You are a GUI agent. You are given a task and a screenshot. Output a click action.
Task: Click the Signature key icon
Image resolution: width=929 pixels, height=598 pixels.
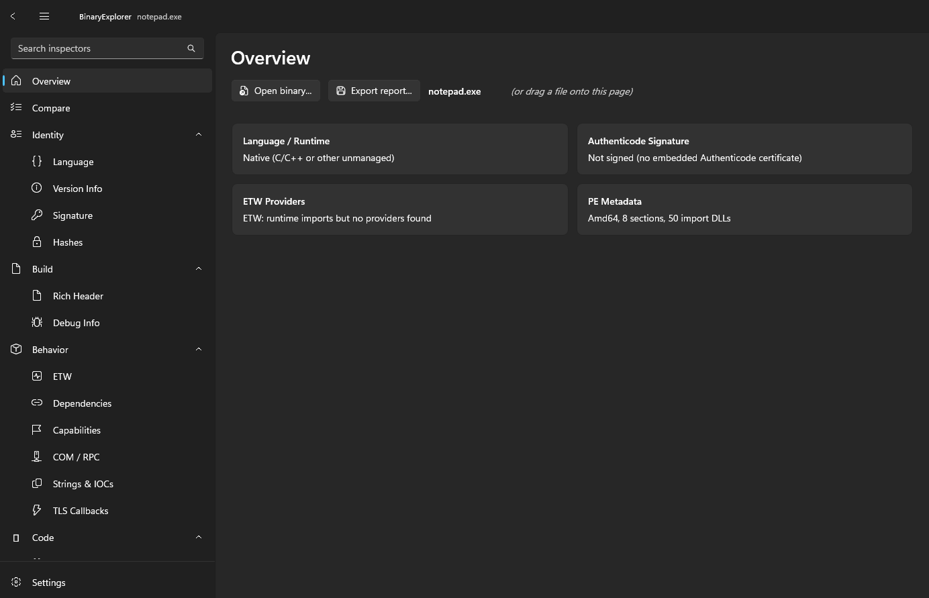37,215
